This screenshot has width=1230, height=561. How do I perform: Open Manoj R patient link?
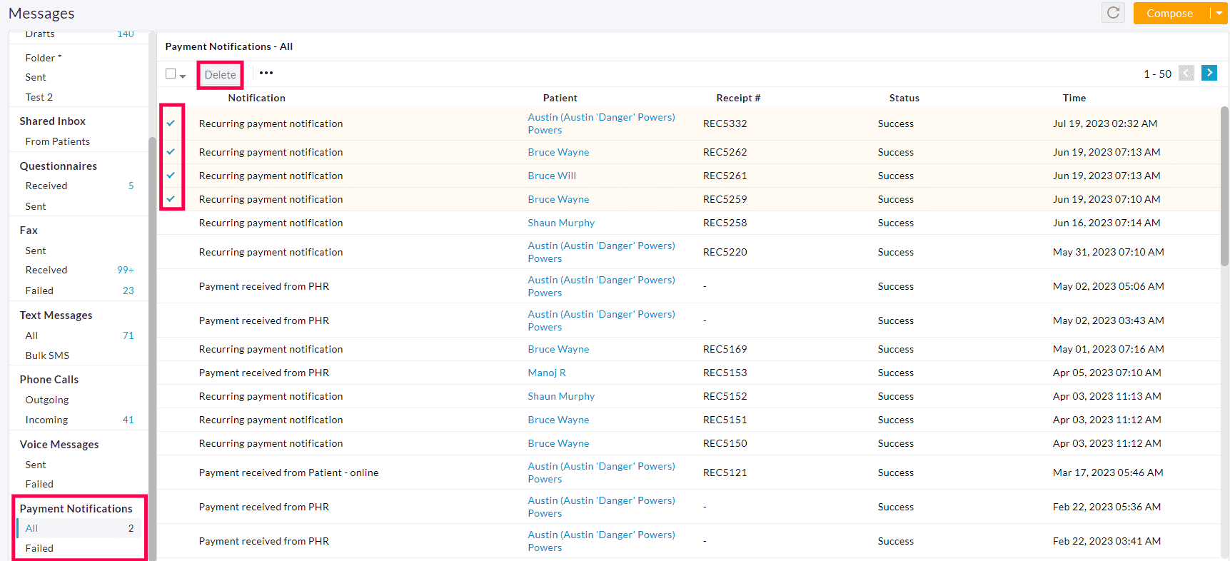547,373
